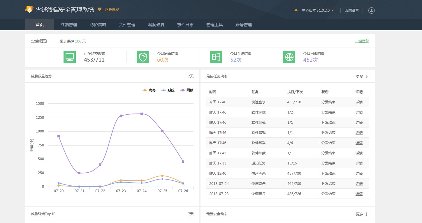The height and width of the screenshot is (223, 422).
Task: Click 更多 in 最新安全动态 panel
Action: 362,214
